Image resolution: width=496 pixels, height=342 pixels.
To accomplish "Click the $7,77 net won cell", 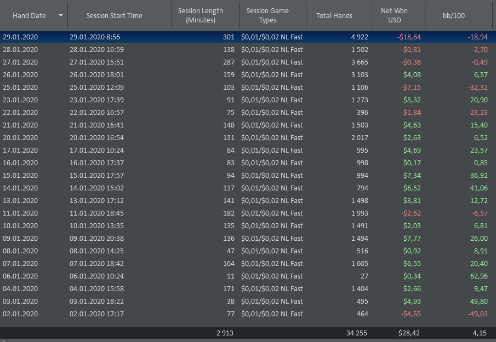I will pos(412,239).
